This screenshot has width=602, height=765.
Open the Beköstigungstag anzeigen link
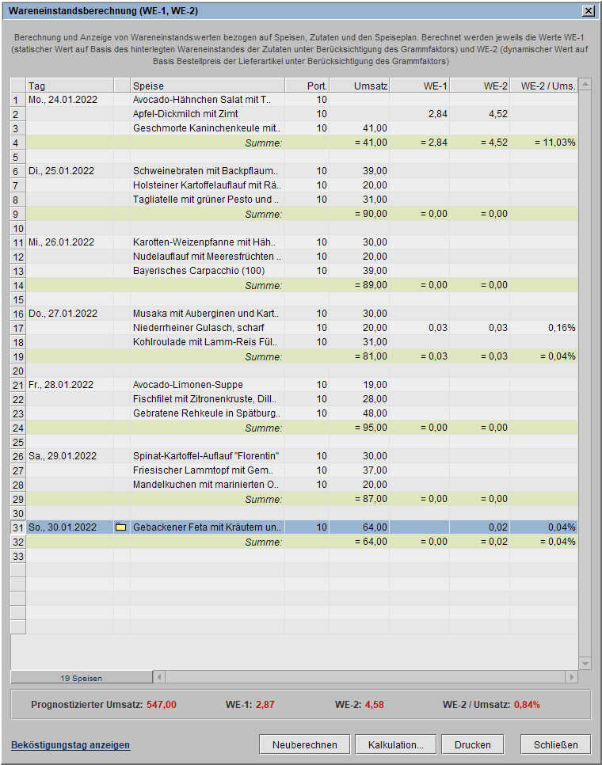click(x=70, y=745)
